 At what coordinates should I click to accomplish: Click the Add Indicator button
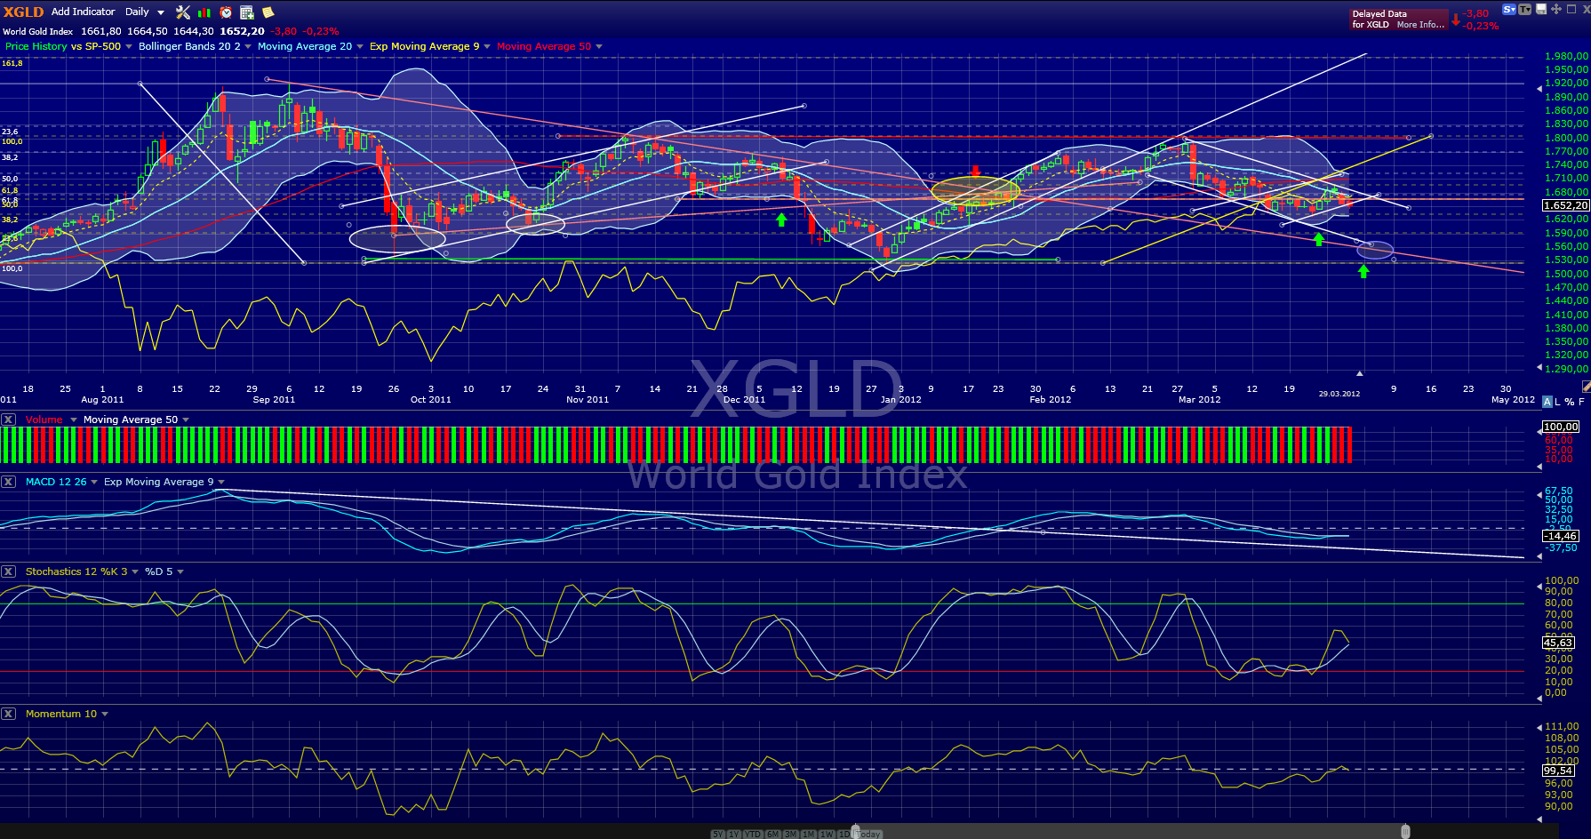tap(84, 12)
